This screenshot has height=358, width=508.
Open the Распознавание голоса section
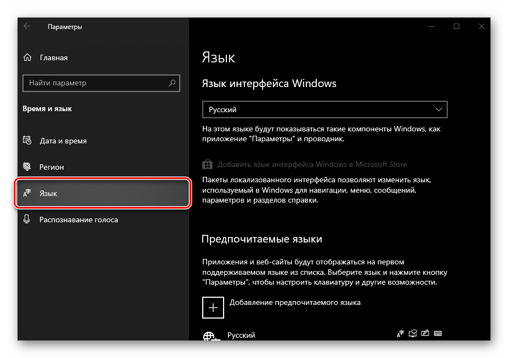pyautogui.click(x=78, y=220)
